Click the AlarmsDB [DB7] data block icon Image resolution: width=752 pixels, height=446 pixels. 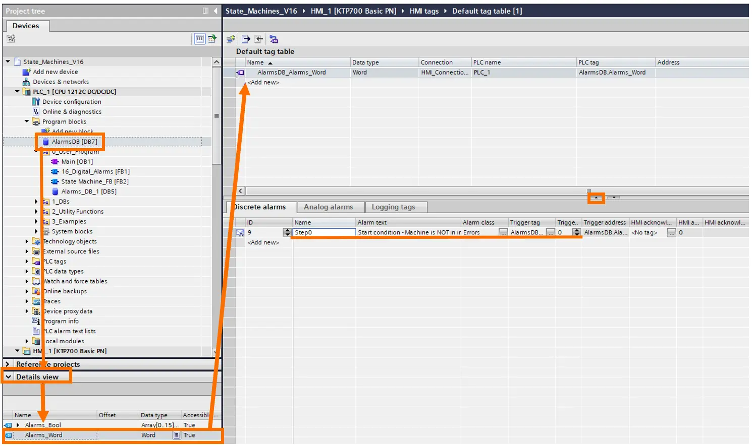[45, 142]
